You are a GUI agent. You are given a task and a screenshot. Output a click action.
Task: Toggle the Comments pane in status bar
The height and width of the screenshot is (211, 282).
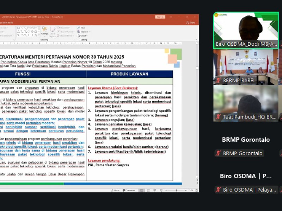(x=129, y=190)
